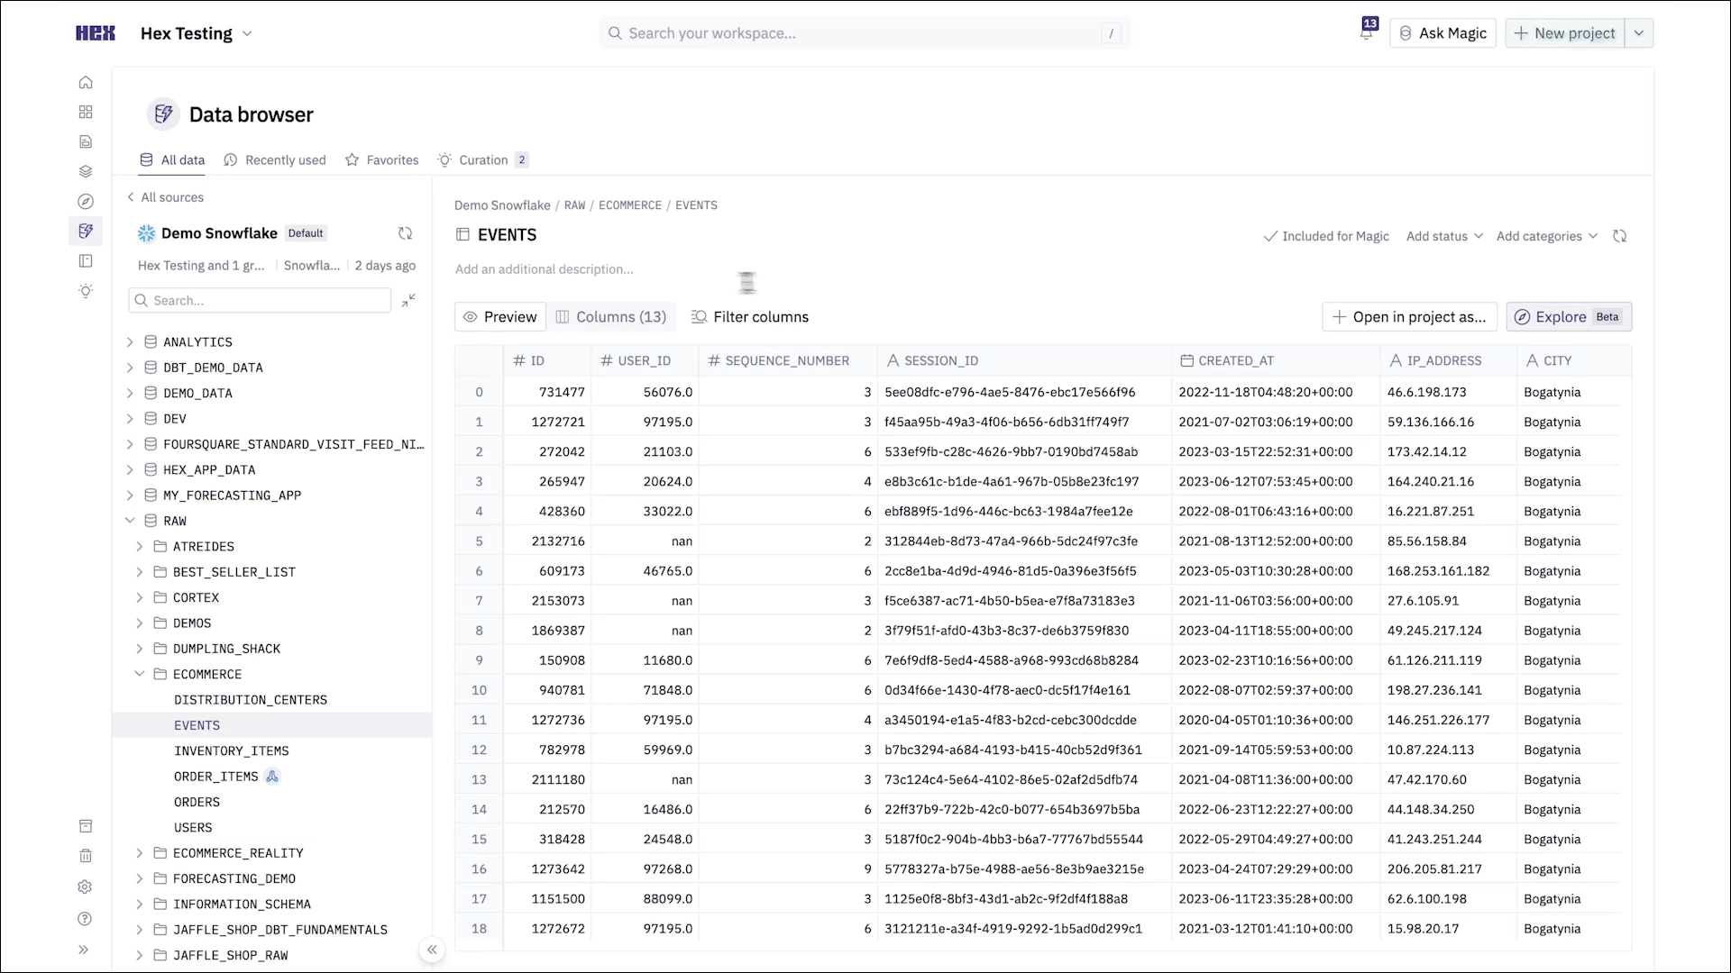The image size is (1731, 973).
Task: Click the home icon in left sidebar
Action: tap(86, 82)
